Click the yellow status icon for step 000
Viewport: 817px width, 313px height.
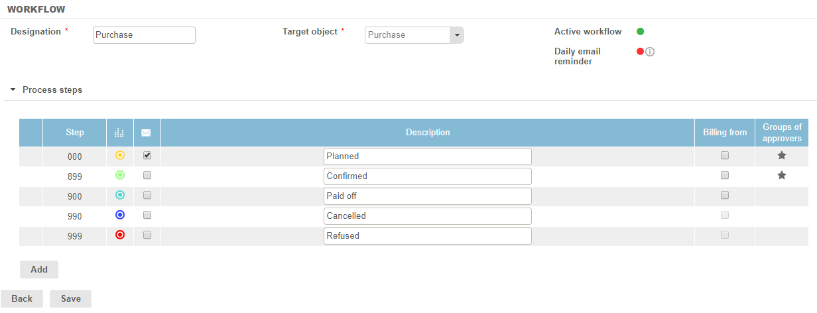120,155
